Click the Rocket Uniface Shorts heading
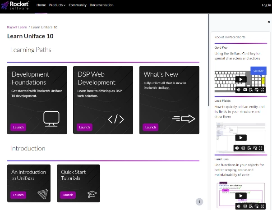Image resolution: width=272 pixels, height=210 pixels. tap(230, 37)
